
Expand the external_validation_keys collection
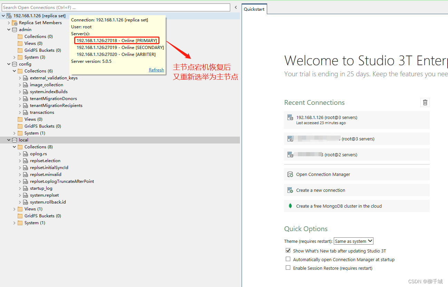coord(20,78)
